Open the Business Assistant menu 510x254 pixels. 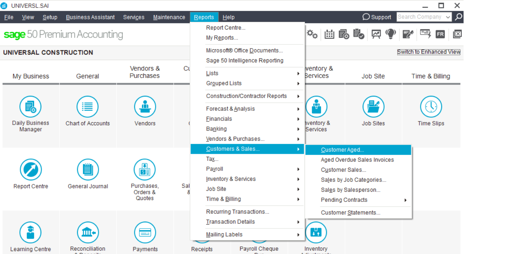pyautogui.click(x=90, y=17)
